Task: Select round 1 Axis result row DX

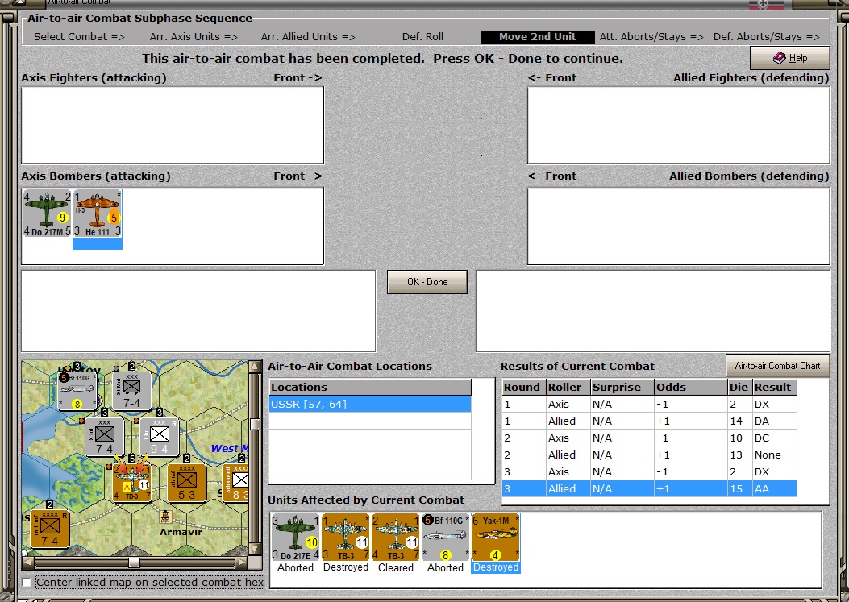Action: [x=649, y=405]
